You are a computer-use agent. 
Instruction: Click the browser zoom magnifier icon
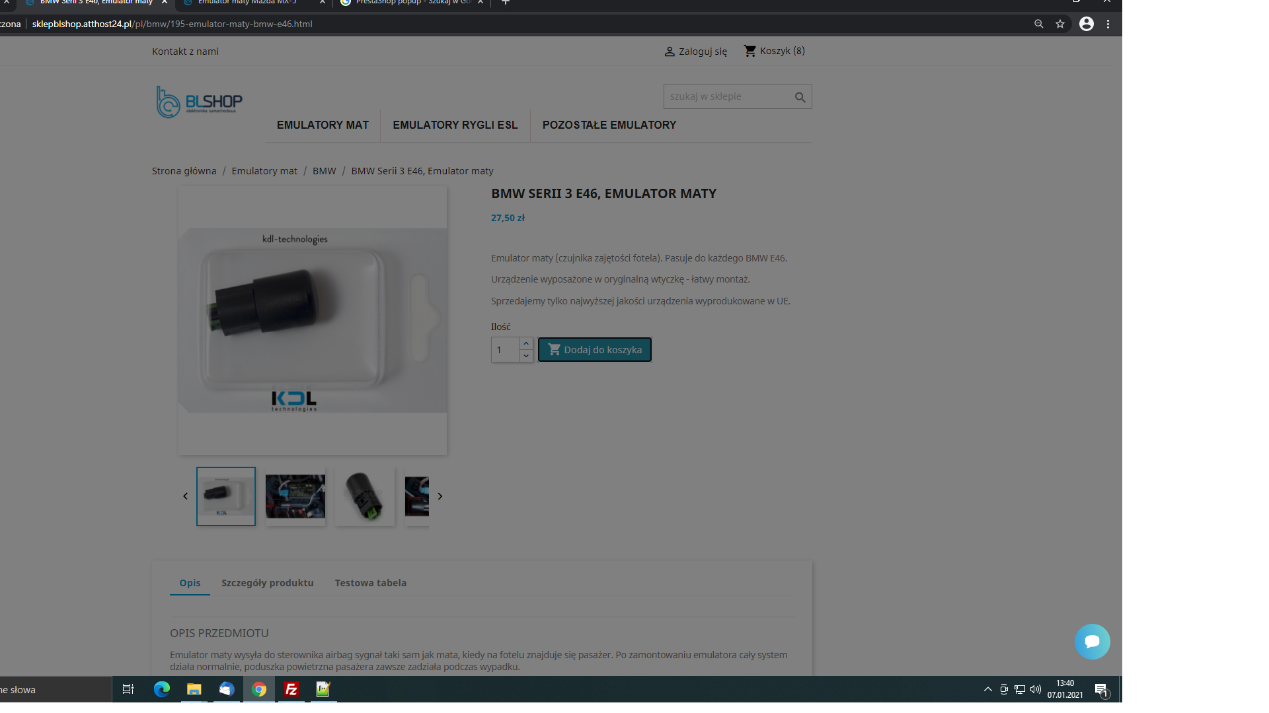click(x=1038, y=24)
